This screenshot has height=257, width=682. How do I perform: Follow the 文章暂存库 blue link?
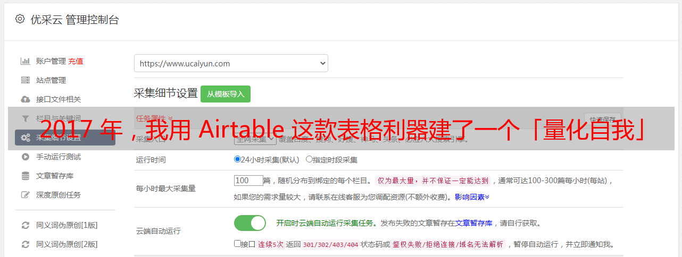pos(473,223)
